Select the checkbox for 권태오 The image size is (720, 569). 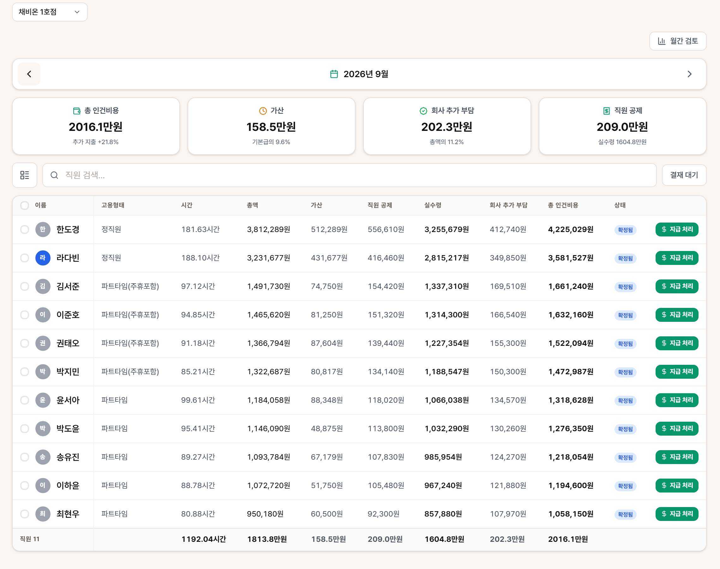point(25,343)
